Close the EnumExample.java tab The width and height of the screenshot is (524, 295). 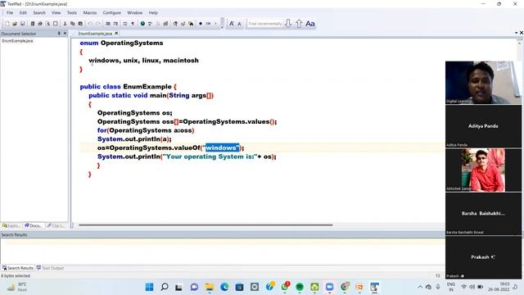[x=116, y=33]
